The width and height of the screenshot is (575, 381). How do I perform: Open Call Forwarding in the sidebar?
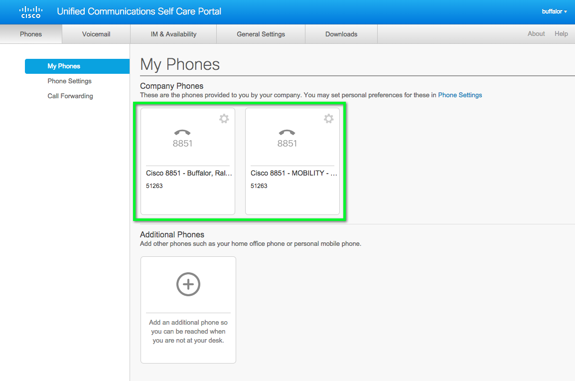tap(70, 96)
